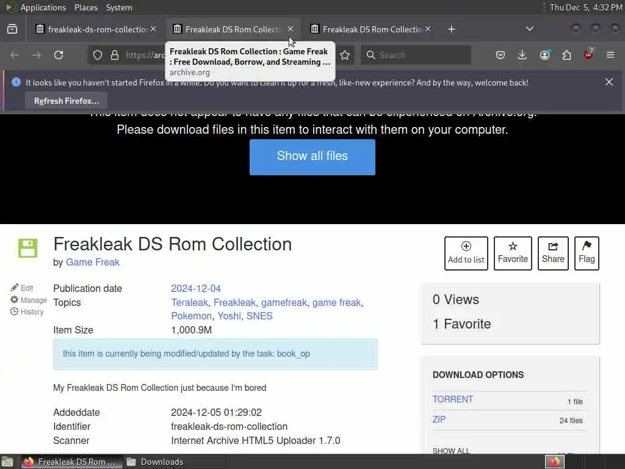Viewport: 625px width, 469px height.
Task: Open Freakleak topic link
Action: click(234, 302)
